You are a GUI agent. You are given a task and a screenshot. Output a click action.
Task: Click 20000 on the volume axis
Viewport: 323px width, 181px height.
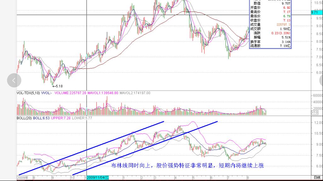(x=318, y=109)
